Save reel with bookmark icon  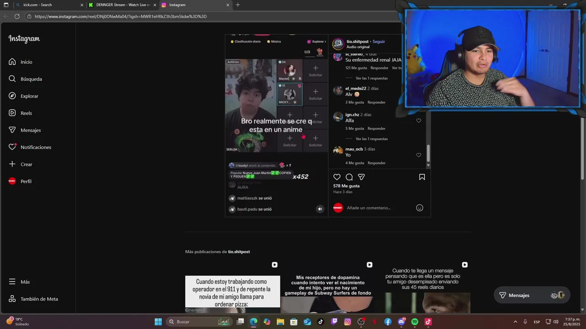pyautogui.click(x=422, y=177)
